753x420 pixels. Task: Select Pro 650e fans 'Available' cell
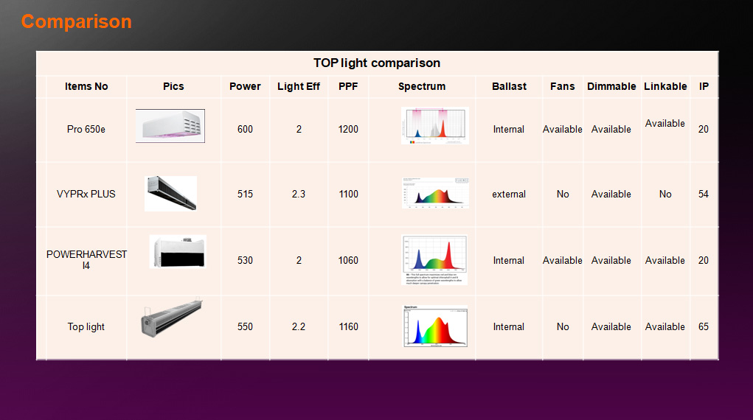click(562, 129)
